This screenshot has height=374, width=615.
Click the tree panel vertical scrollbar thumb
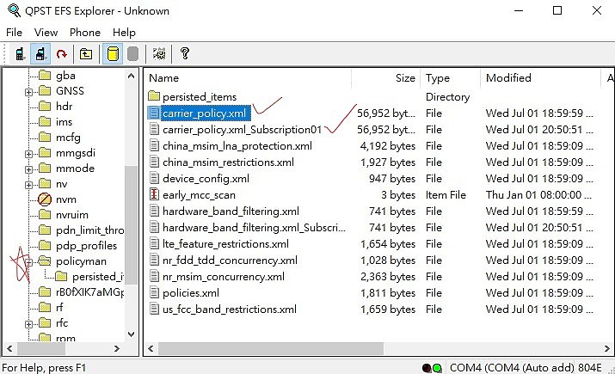(x=131, y=224)
